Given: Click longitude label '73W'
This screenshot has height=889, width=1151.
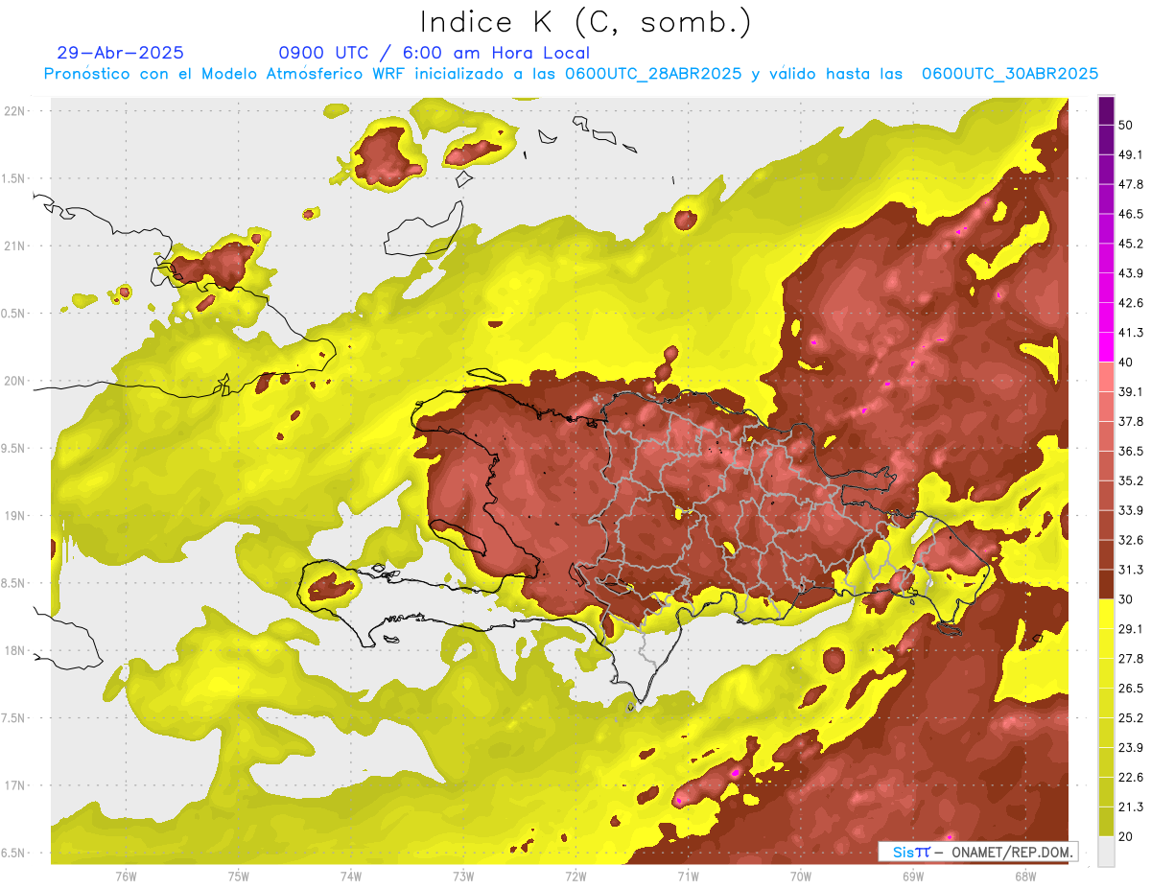Looking at the screenshot, I should 463,877.
